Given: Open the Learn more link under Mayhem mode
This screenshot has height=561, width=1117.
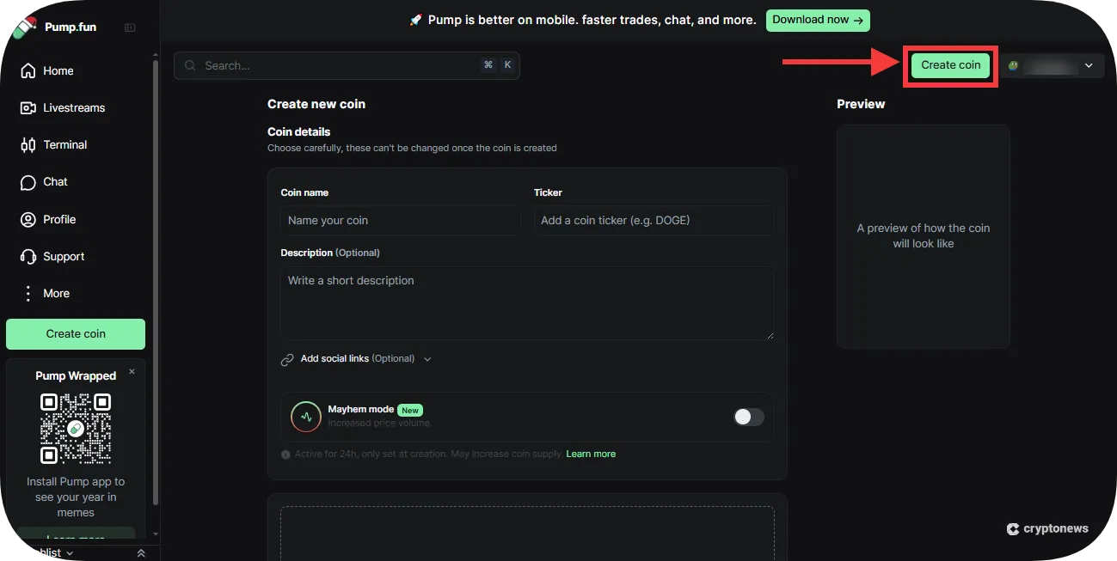Looking at the screenshot, I should pos(591,454).
